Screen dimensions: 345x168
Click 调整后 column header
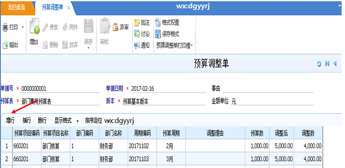click(281, 133)
